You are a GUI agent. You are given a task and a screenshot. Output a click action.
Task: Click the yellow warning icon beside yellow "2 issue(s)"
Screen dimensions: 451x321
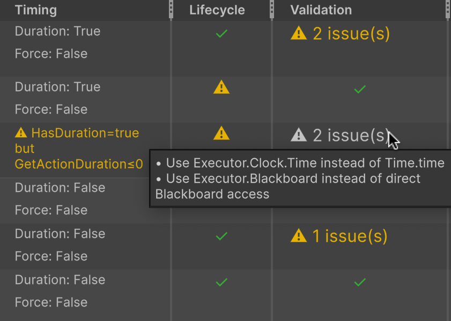(298, 34)
